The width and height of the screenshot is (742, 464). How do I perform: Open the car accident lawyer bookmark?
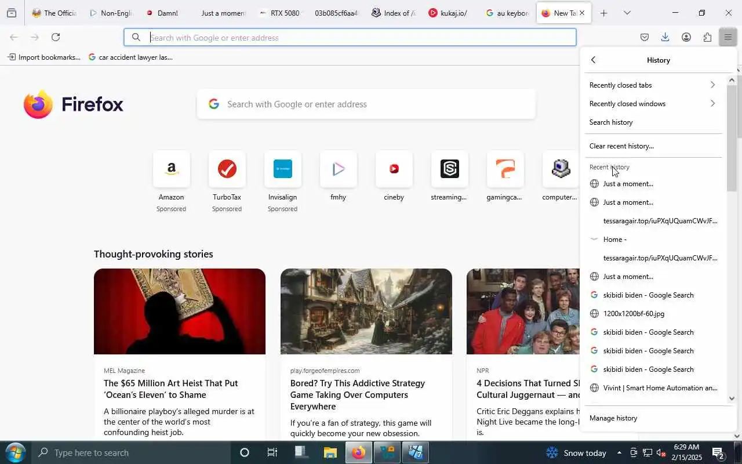coord(130,57)
